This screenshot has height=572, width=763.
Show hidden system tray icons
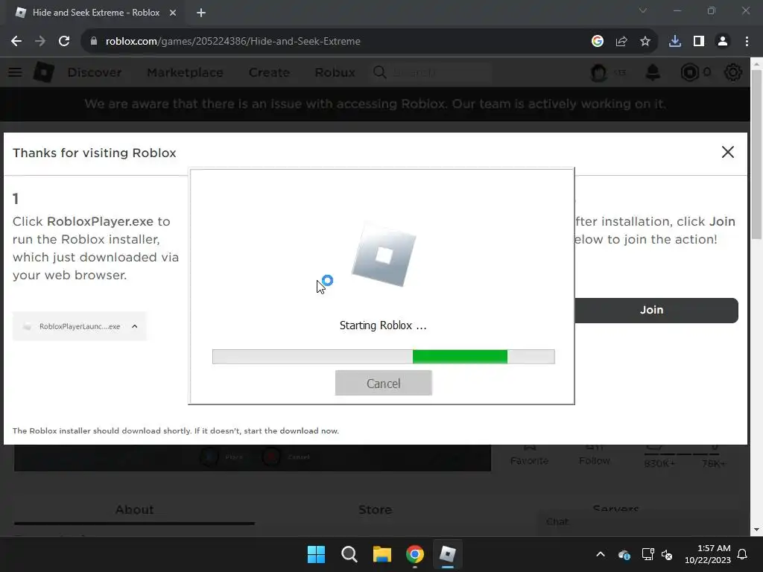(601, 554)
